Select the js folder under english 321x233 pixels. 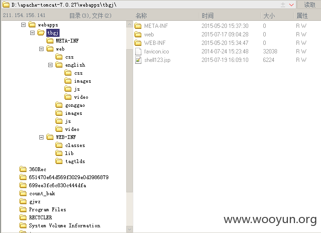click(x=77, y=89)
